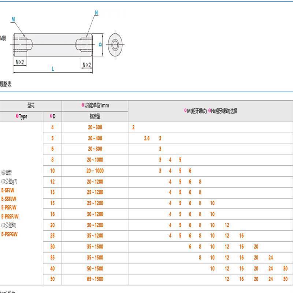Click the L dimension label on the diagram
Screen dimensions: 293x293
pos(53,67)
